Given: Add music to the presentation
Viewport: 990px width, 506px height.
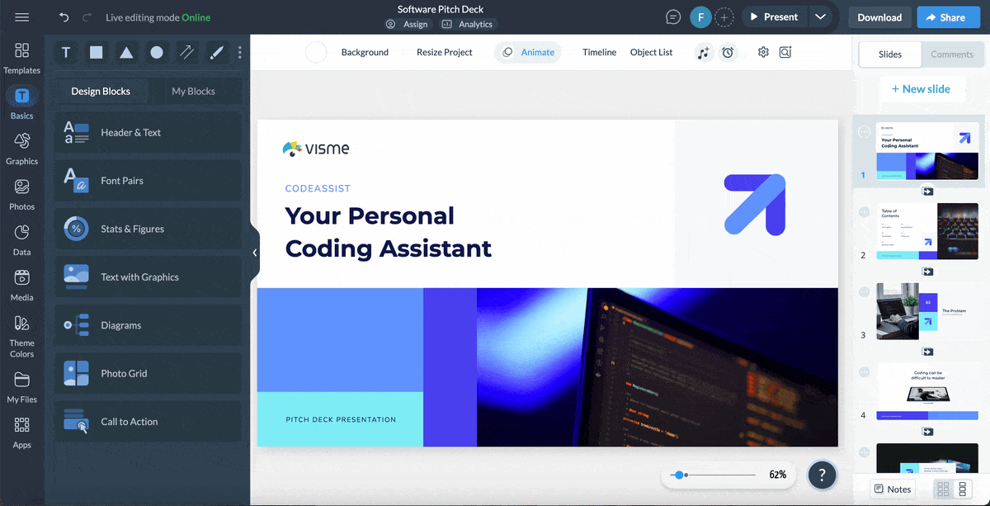Looking at the screenshot, I should coord(703,52).
